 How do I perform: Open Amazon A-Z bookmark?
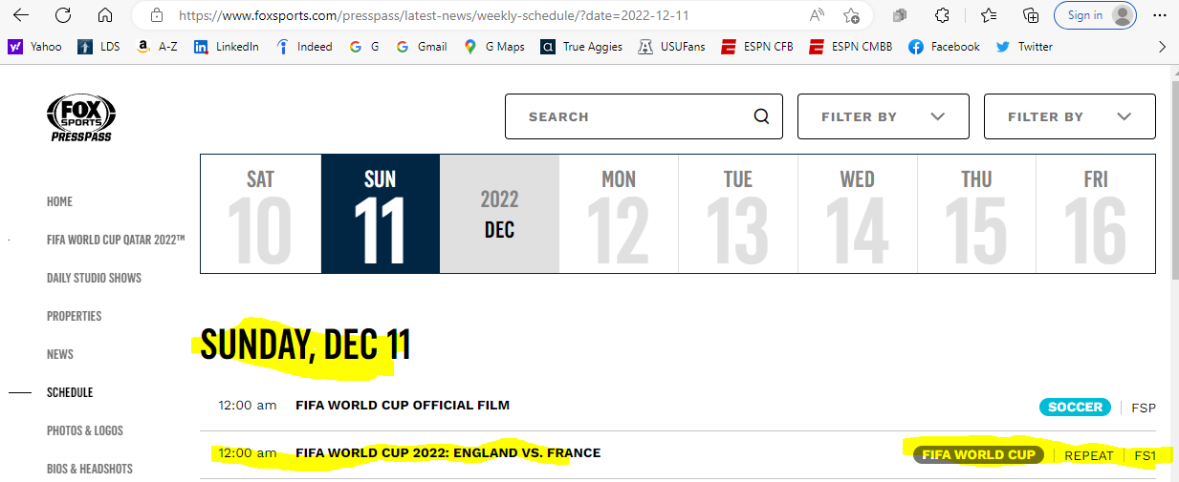pos(157,47)
